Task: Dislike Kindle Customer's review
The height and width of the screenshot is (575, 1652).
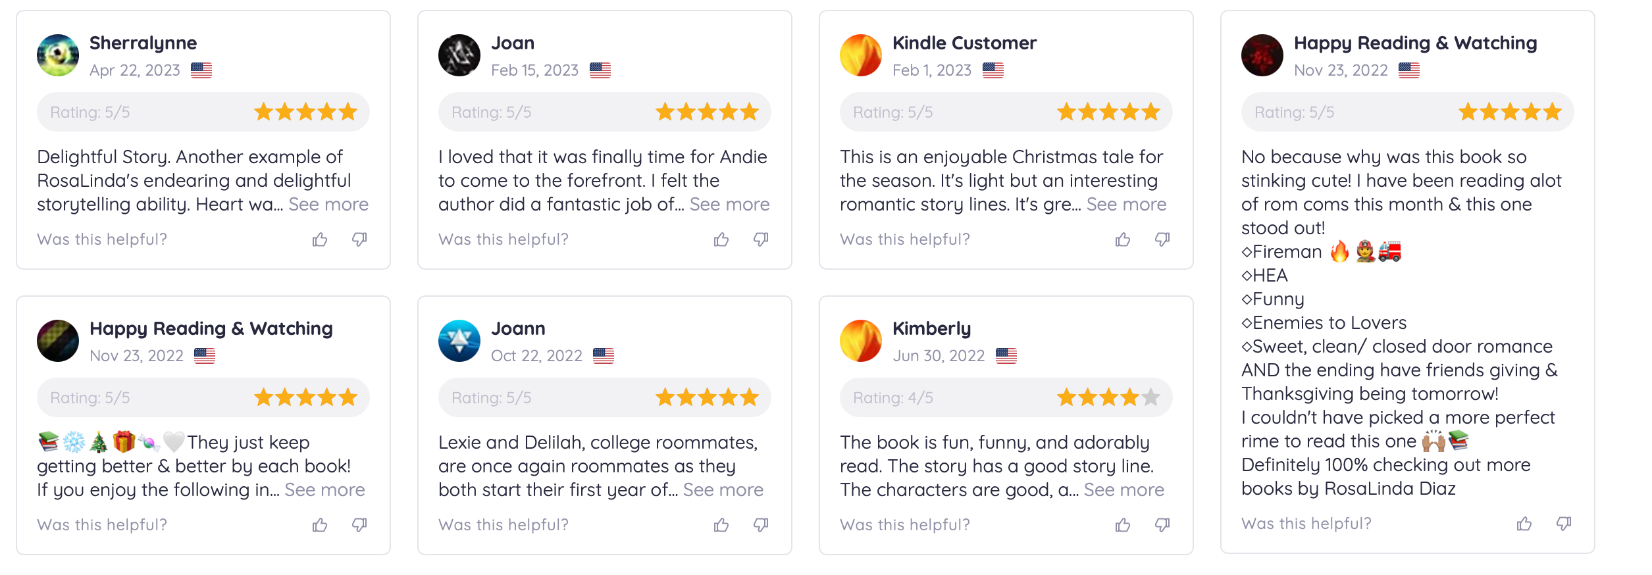Action: [x=1162, y=239]
